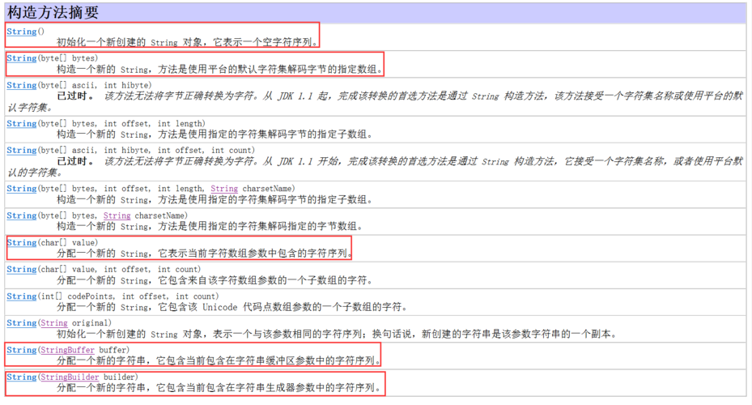Open constructor link for bytes, offset, length, charsetName
Image resolution: width=752 pixels, height=405 pixels.
(22, 189)
